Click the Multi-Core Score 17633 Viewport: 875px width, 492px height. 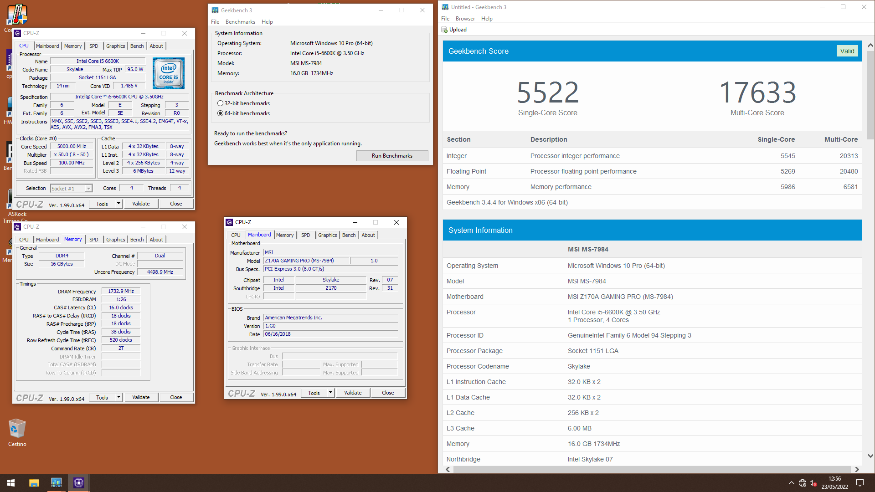[757, 92]
